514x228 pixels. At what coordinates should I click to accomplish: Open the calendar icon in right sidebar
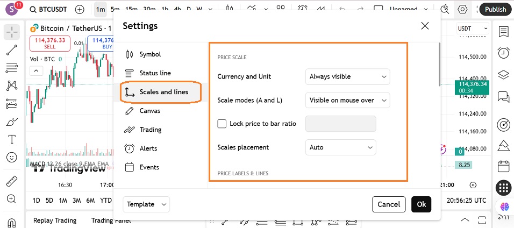pos(503,166)
